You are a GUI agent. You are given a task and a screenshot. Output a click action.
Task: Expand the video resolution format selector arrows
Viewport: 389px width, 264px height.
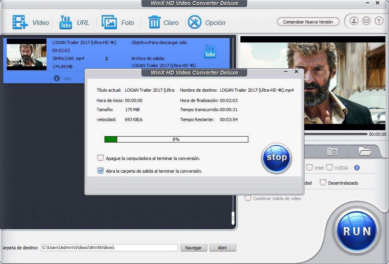[x=106, y=59]
